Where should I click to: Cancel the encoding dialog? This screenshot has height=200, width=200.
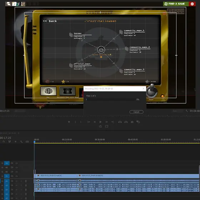click(x=136, y=112)
